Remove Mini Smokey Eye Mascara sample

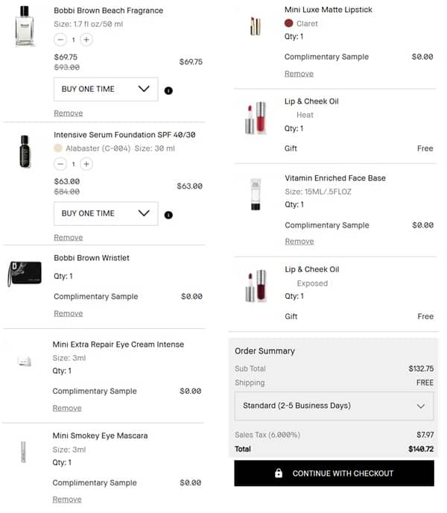(x=67, y=500)
